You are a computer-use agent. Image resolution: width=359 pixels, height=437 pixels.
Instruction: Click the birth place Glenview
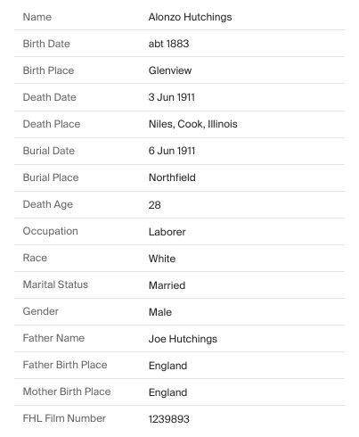(170, 70)
